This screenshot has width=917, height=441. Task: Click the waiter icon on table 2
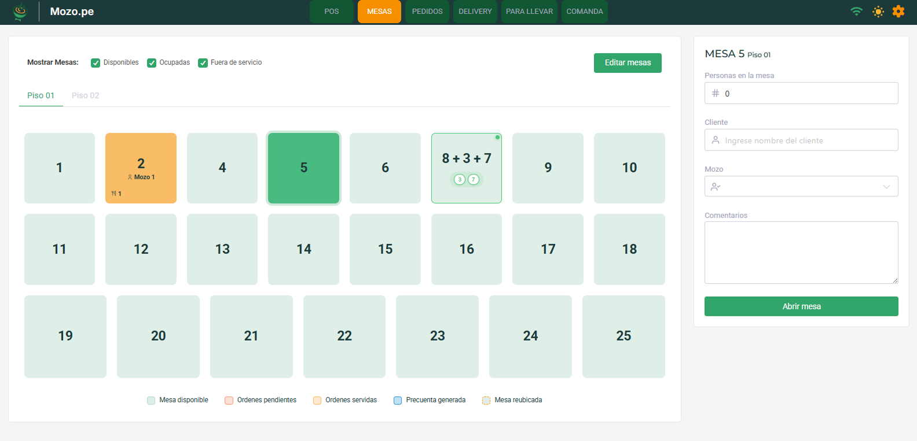(130, 177)
